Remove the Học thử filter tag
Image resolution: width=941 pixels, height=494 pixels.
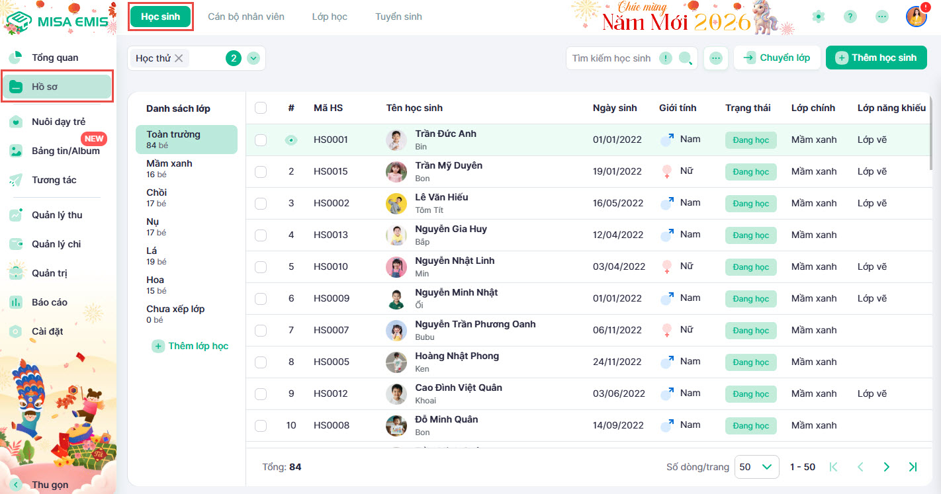point(179,58)
